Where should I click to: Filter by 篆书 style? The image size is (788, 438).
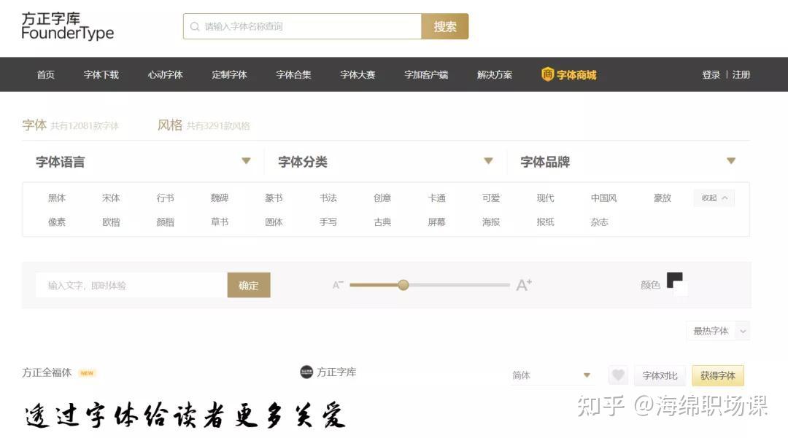tap(274, 198)
